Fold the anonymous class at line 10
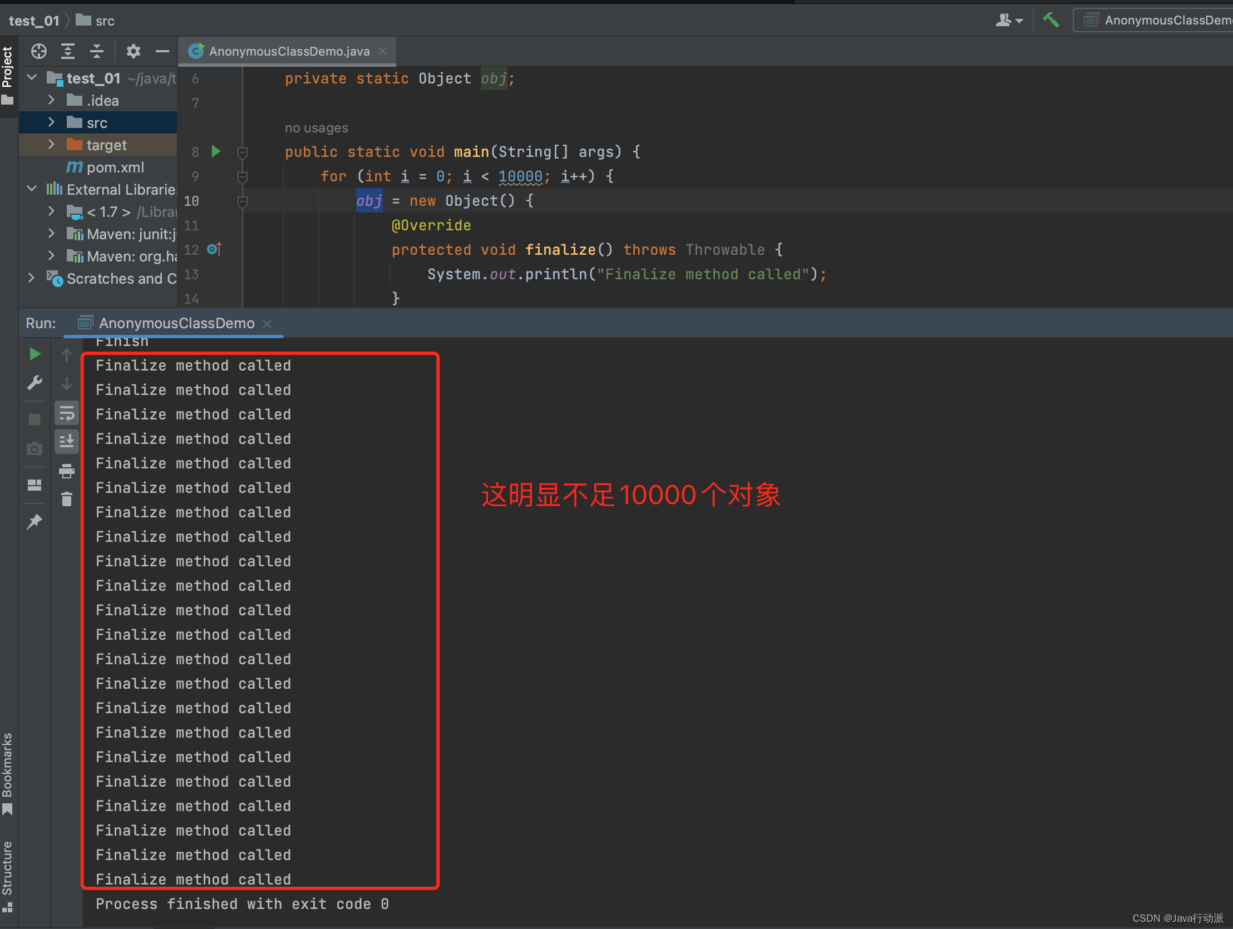Screen dimensions: 1233x929 point(243,201)
